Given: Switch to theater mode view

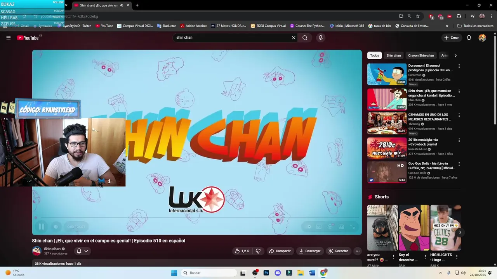Looking at the screenshot, I should pos(341,227).
